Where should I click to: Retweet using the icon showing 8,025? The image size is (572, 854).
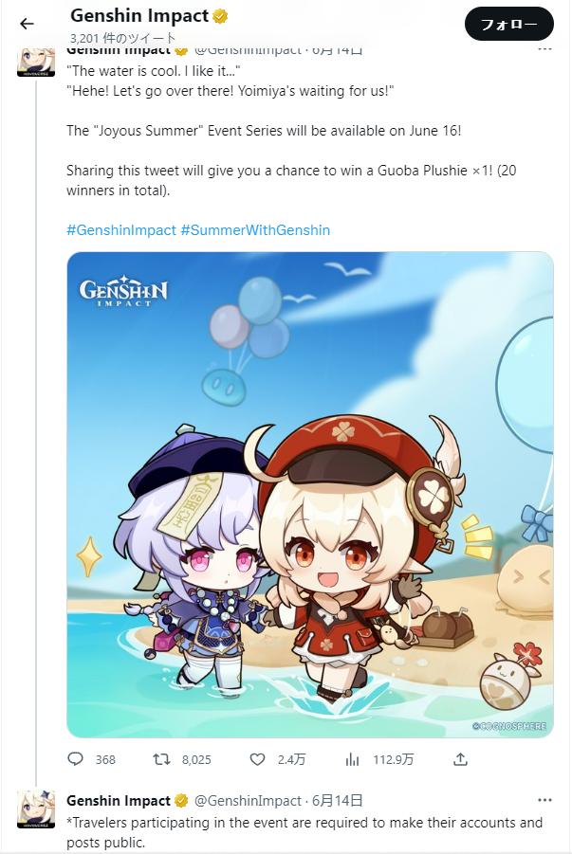pos(161,758)
